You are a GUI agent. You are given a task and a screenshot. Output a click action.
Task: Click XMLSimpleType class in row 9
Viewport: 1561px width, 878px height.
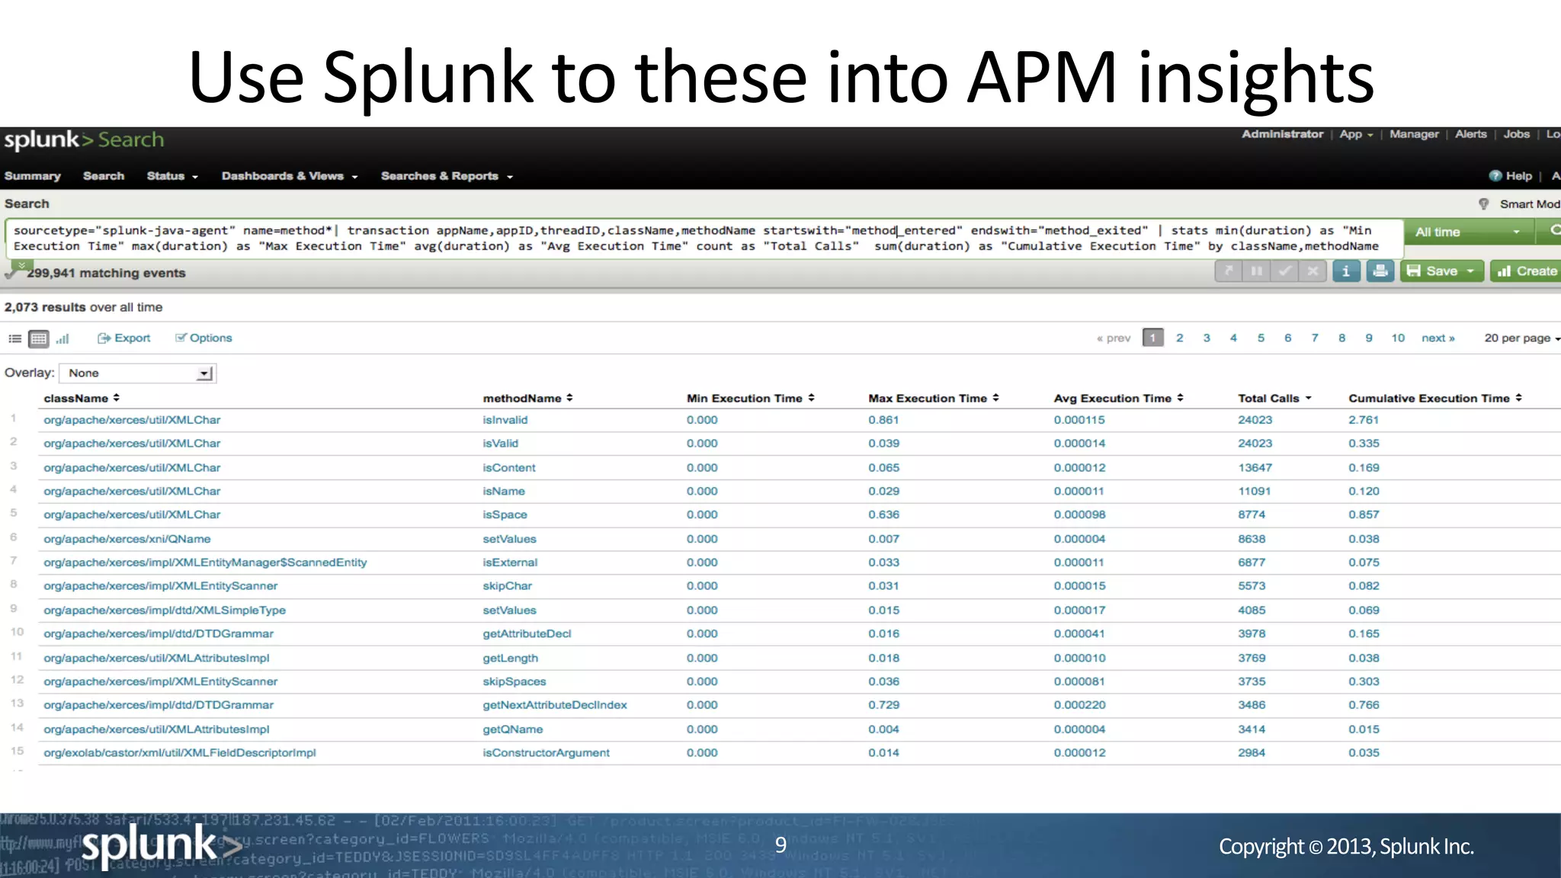pyautogui.click(x=164, y=610)
